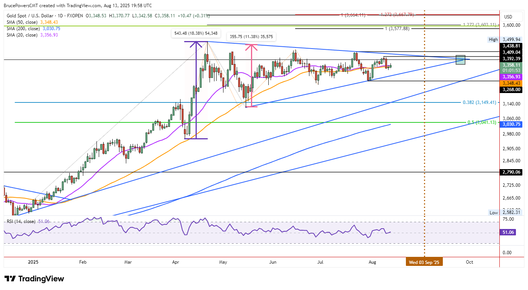Click the 3,268.00 black price label
Screen dimensions: 528x290
[x=512, y=90]
